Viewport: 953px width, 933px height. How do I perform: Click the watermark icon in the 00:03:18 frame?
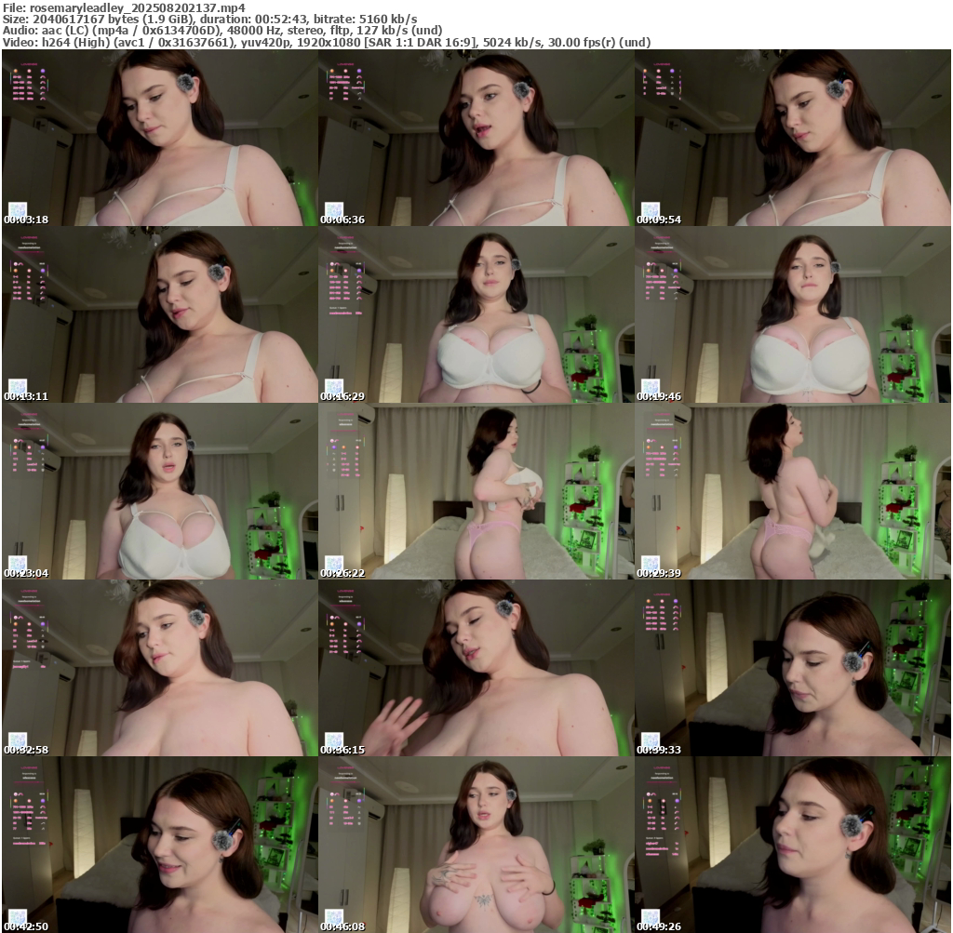coord(18,210)
